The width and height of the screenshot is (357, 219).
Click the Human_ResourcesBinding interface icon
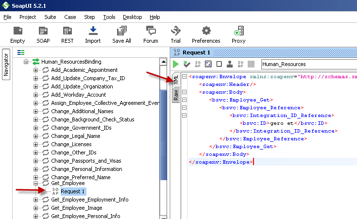point(36,62)
